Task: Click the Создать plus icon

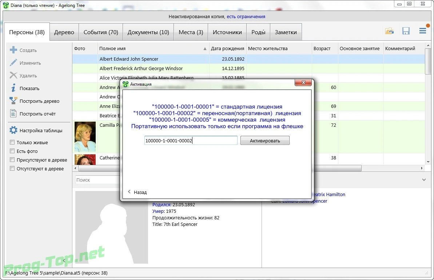Action: coord(13,50)
